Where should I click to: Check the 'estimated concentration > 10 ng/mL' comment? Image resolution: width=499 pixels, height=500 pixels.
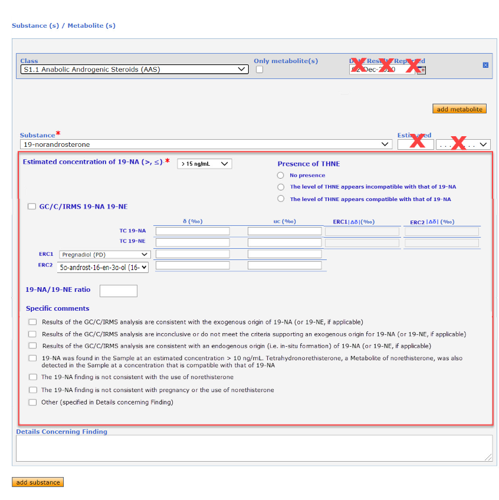coord(32,358)
